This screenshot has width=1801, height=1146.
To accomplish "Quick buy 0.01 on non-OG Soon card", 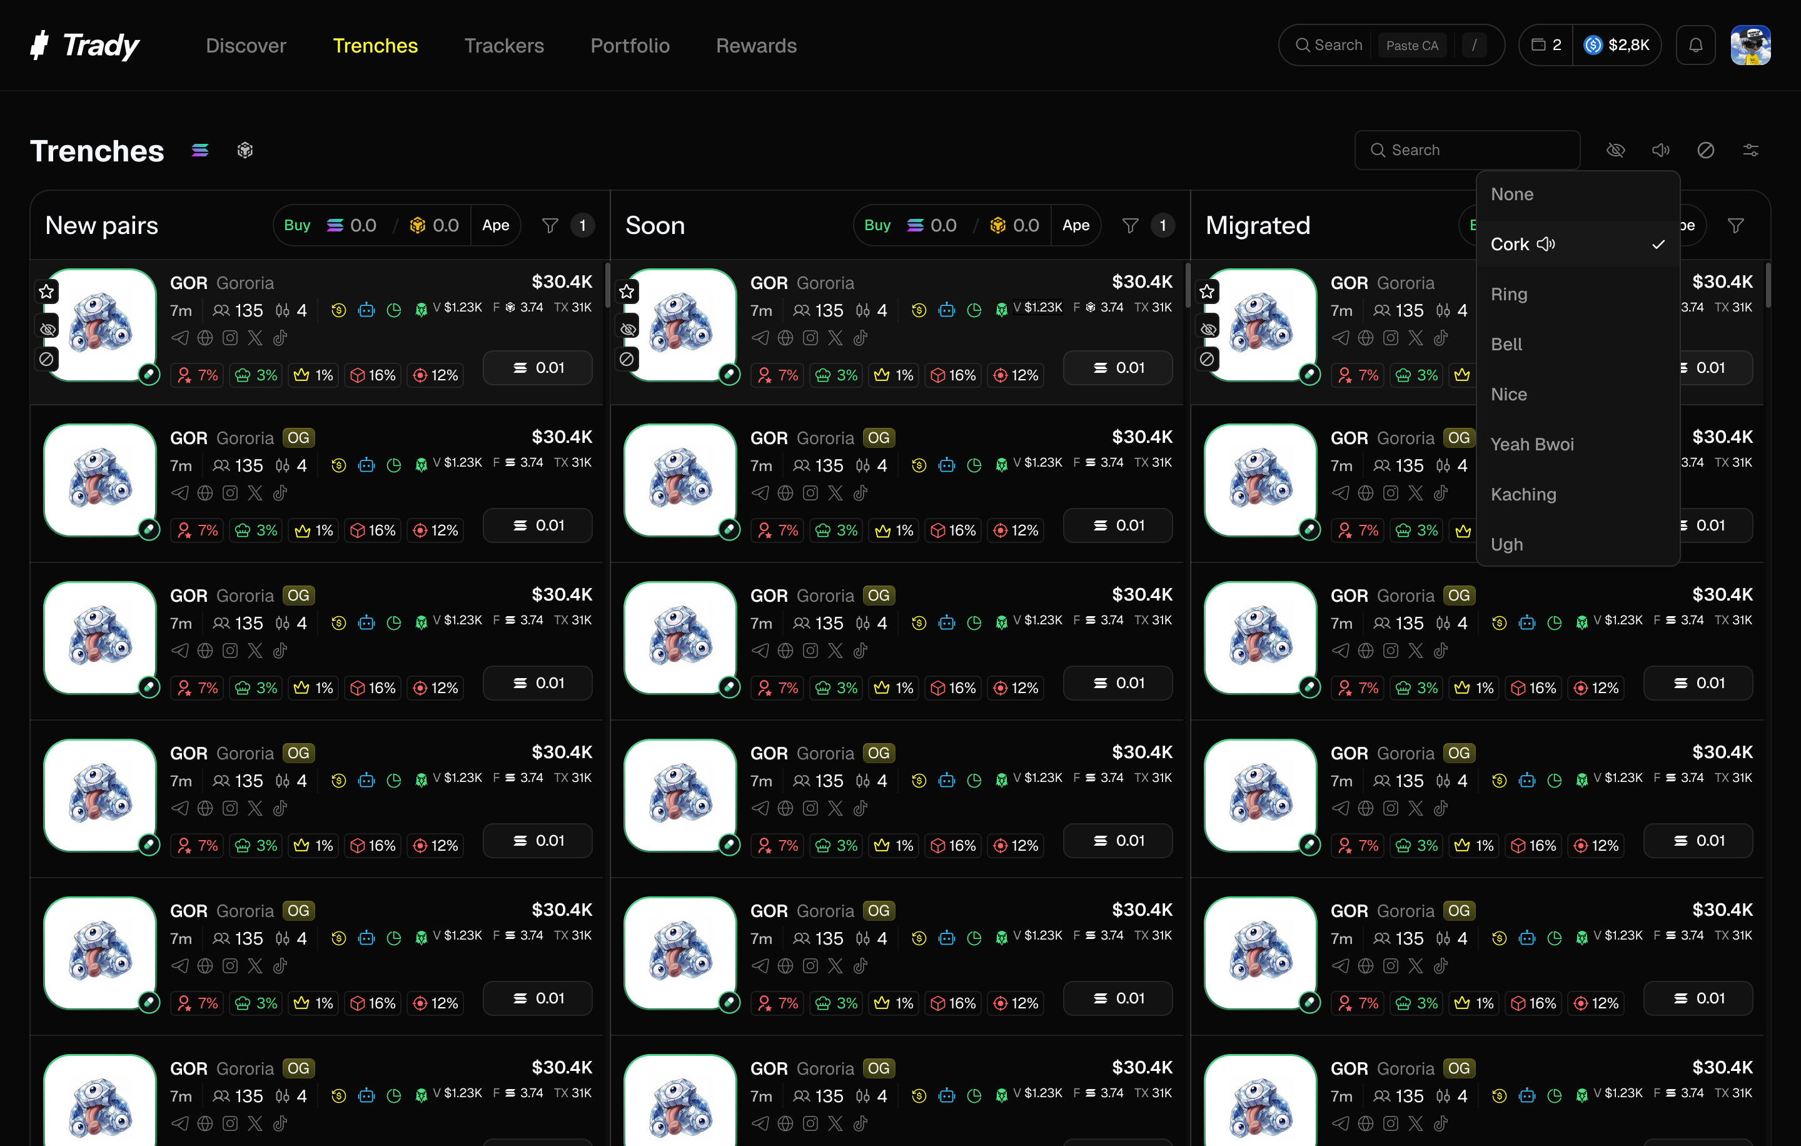I will coord(1118,368).
